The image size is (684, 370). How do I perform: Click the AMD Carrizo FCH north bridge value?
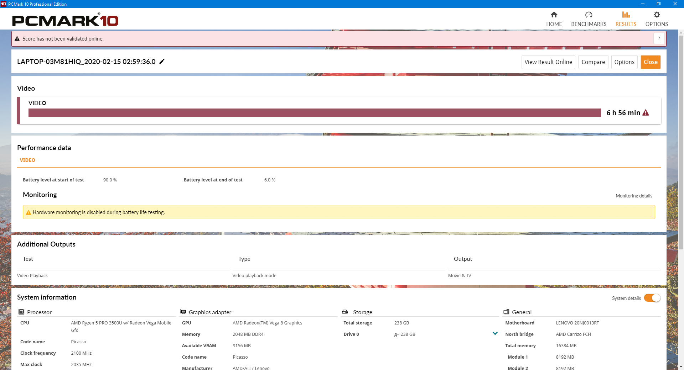click(573, 334)
